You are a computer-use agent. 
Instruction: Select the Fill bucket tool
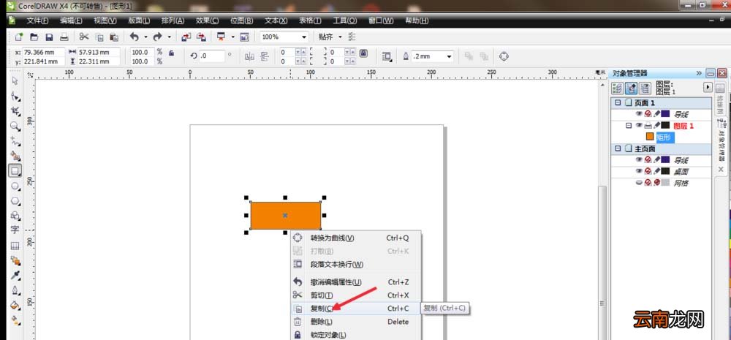coord(15,306)
